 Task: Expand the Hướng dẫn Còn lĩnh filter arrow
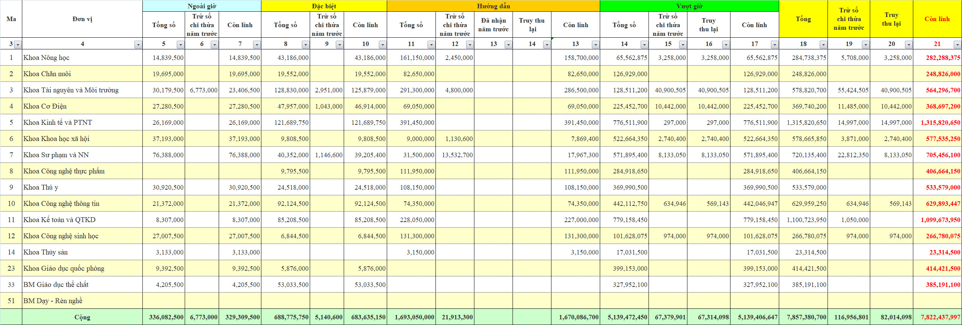(x=596, y=44)
